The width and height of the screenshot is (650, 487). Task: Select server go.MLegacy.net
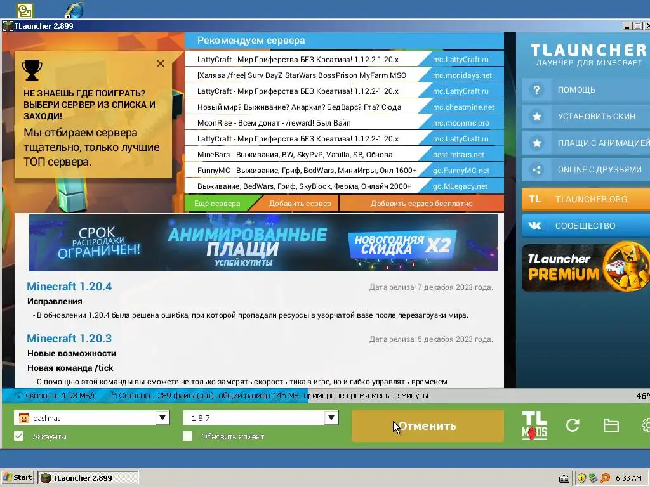(x=460, y=186)
